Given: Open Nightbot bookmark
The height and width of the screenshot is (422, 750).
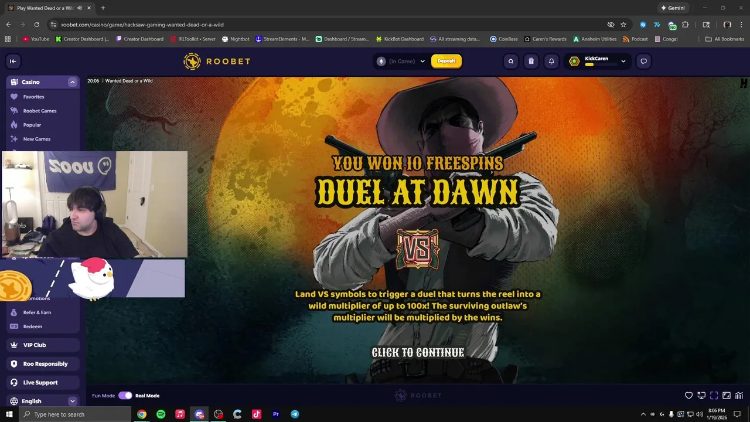Looking at the screenshot, I should pyautogui.click(x=236, y=39).
